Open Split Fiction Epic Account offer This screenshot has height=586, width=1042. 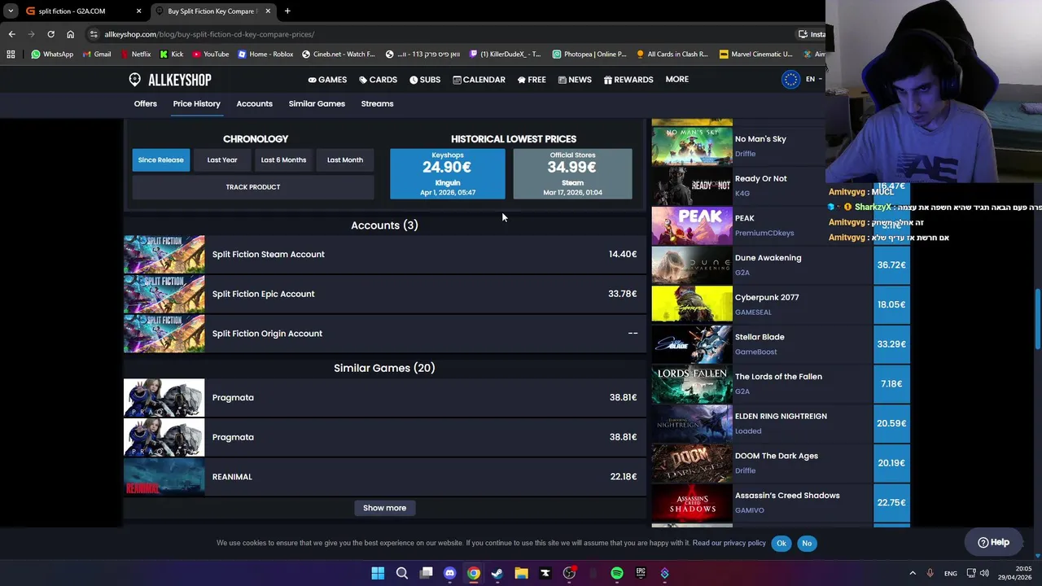click(384, 294)
